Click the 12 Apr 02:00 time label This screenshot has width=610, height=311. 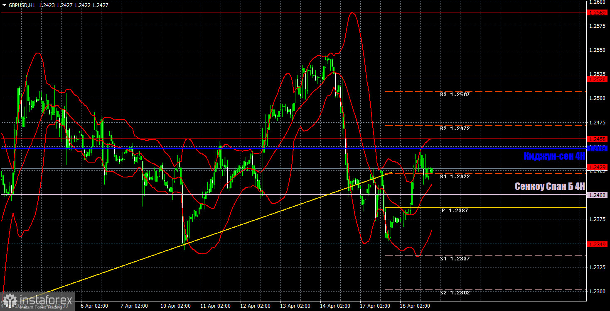point(255,306)
